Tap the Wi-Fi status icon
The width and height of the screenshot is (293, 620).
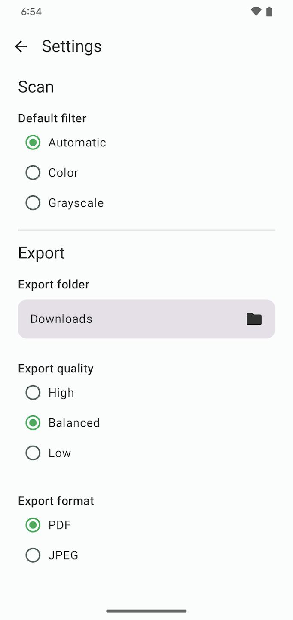click(x=256, y=12)
